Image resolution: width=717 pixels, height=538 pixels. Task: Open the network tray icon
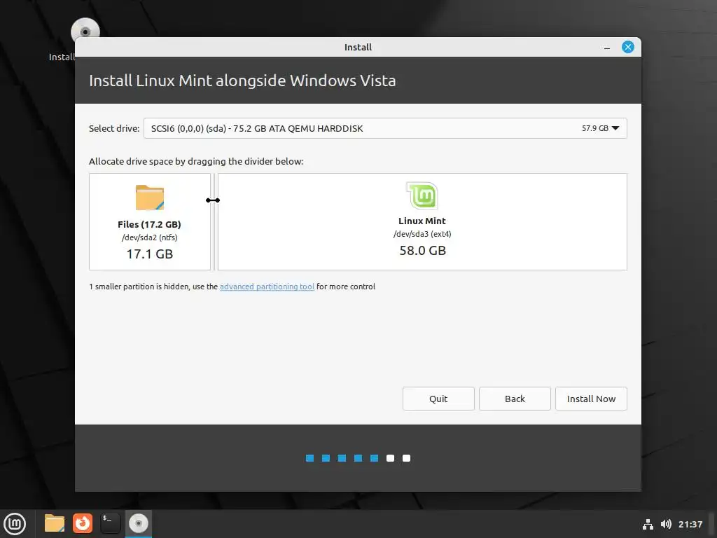(648, 524)
